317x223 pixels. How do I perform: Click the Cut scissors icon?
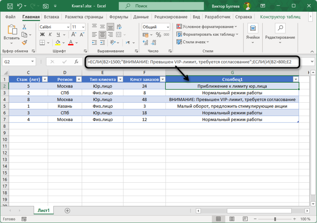coord(24,27)
